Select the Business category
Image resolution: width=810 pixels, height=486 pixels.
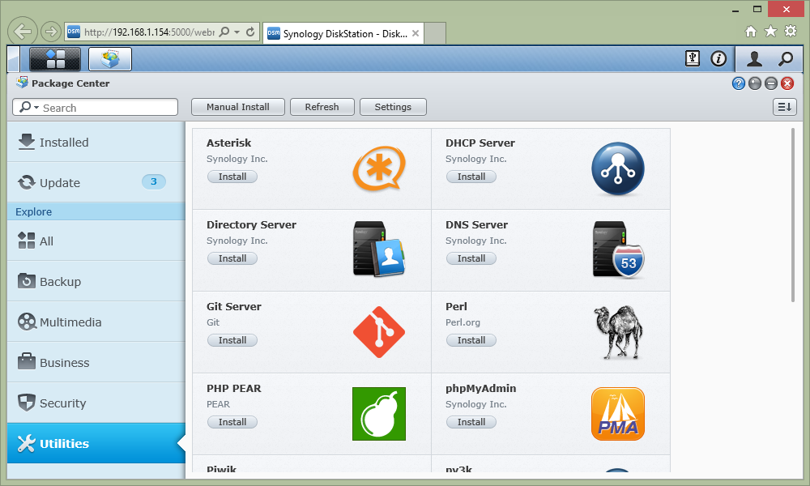click(x=96, y=363)
